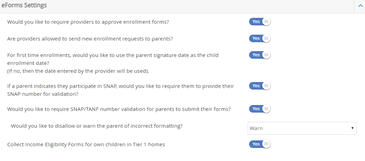Click the grip handle on the approve enrollment forms switch
Image resolution: width=365 pixels, height=161 pixels.
pos(266,22)
